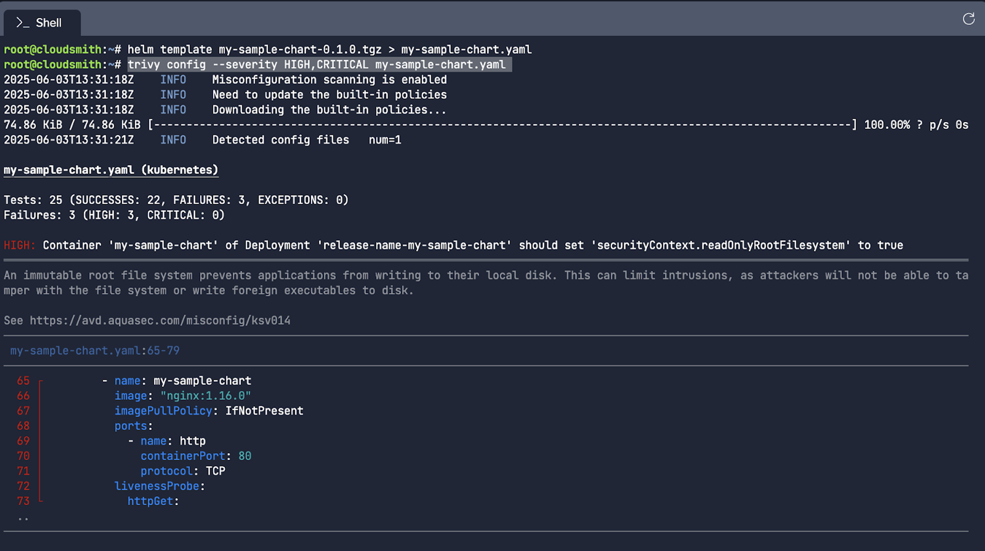Click the terminal prompt icon on Shell tab

(x=23, y=23)
